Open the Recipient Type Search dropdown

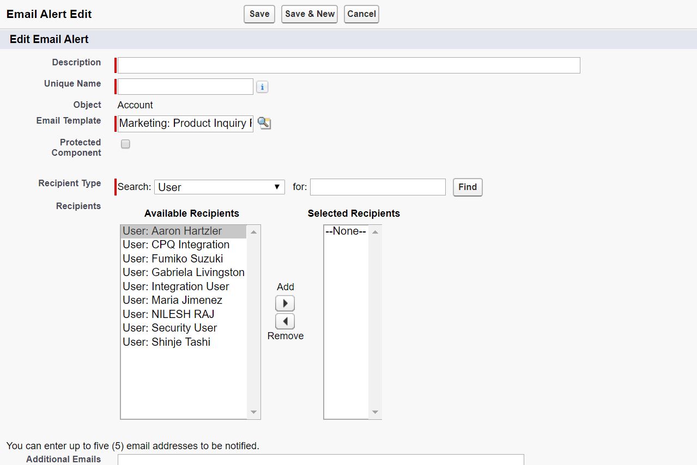[220, 187]
